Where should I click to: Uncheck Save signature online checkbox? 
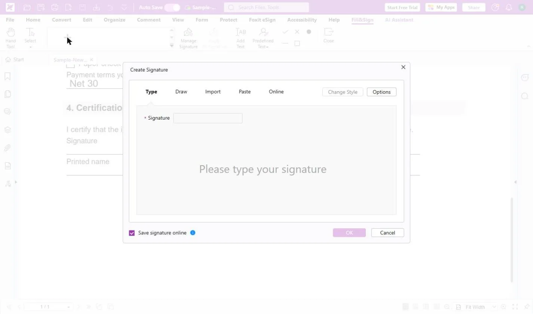point(132,233)
